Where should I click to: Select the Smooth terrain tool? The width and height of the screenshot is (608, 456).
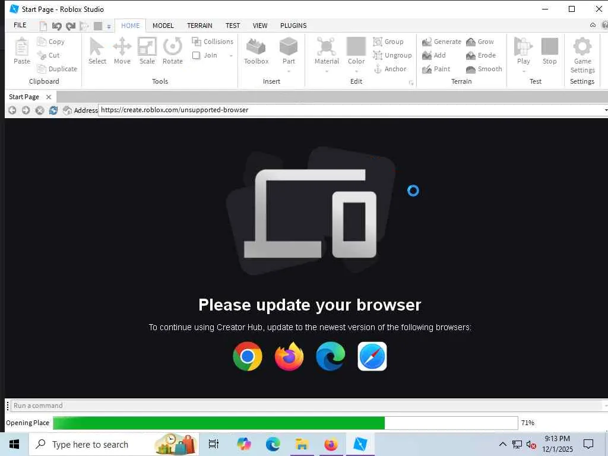coord(483,69)
